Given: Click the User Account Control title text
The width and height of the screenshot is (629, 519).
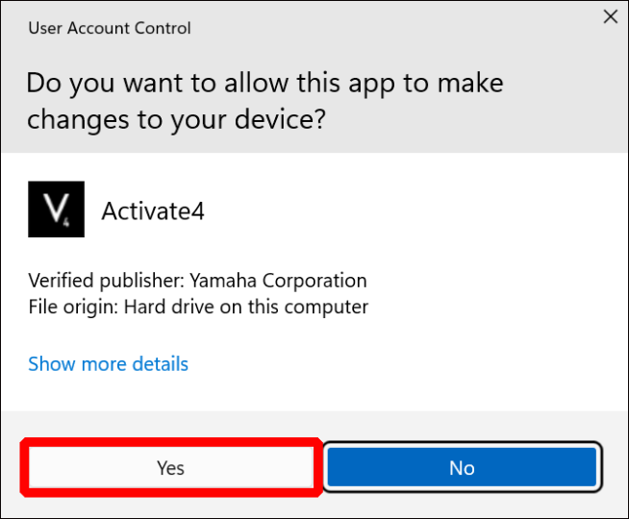Looking at the screenshot, I should click(110, 28).
